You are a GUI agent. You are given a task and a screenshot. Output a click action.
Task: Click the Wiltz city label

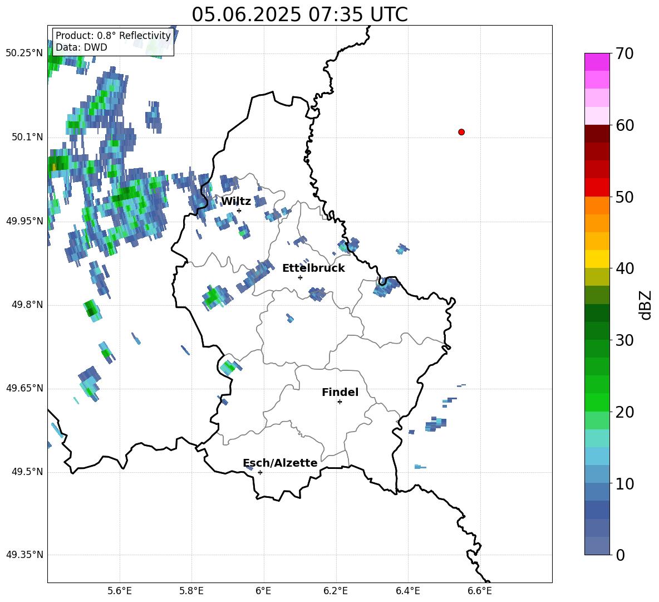236,202
